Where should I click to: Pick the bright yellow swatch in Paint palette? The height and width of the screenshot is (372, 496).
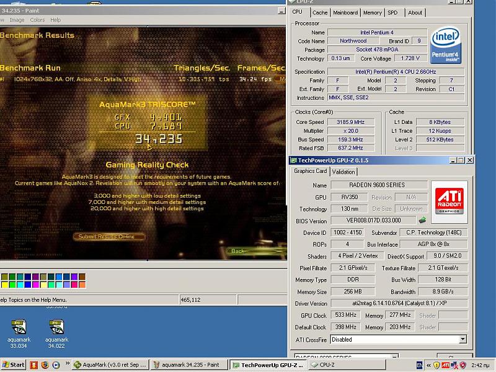[5, 285]
